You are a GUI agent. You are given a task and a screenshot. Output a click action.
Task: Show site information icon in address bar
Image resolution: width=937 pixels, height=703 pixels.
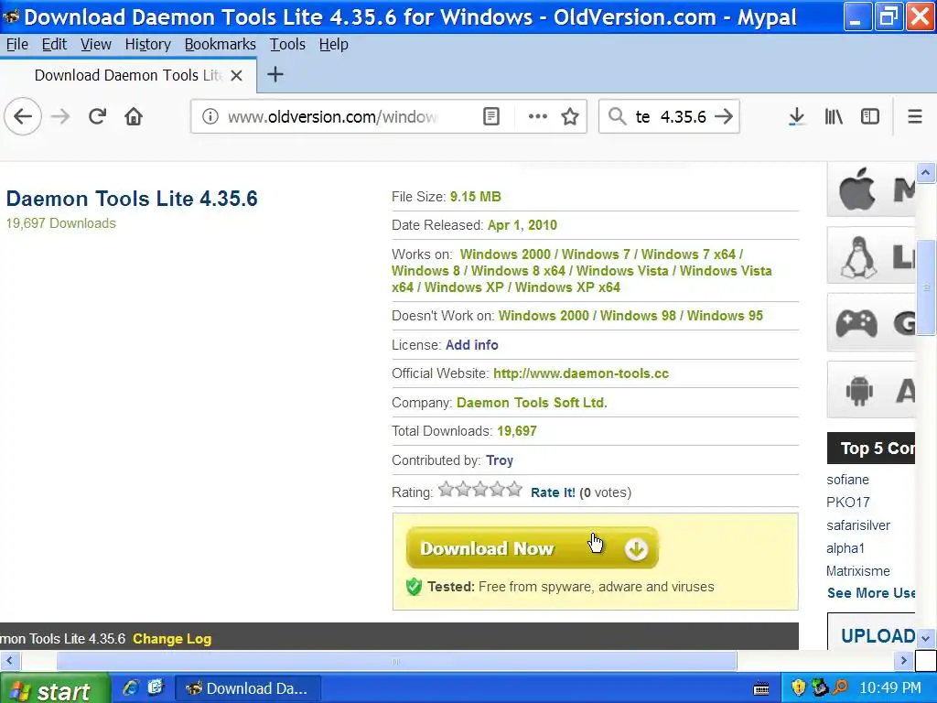pyautogui.click(x=210, y=116)
